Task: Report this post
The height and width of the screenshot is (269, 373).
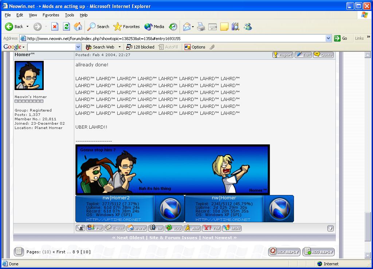Action: [x=282, y=55]
